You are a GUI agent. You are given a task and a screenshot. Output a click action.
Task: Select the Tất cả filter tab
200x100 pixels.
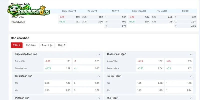coord(16,45)
